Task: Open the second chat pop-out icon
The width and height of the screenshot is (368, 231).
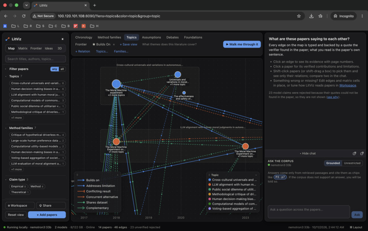Action: point(362,153)
